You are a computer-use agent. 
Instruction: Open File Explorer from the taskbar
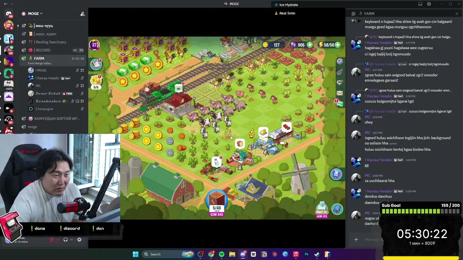coord(232,254)
